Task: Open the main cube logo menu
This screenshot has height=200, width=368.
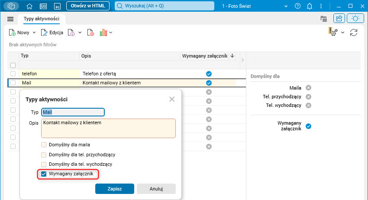Action: (x=11, y=6)
